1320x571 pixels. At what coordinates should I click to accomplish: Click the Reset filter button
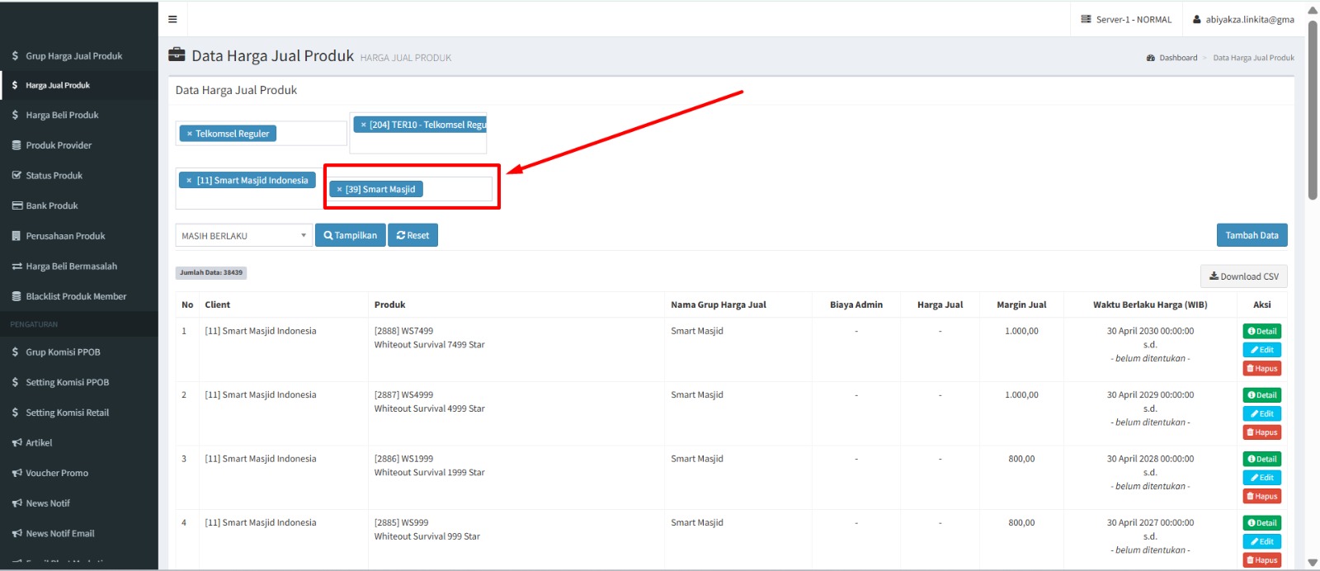coord(412,236)
